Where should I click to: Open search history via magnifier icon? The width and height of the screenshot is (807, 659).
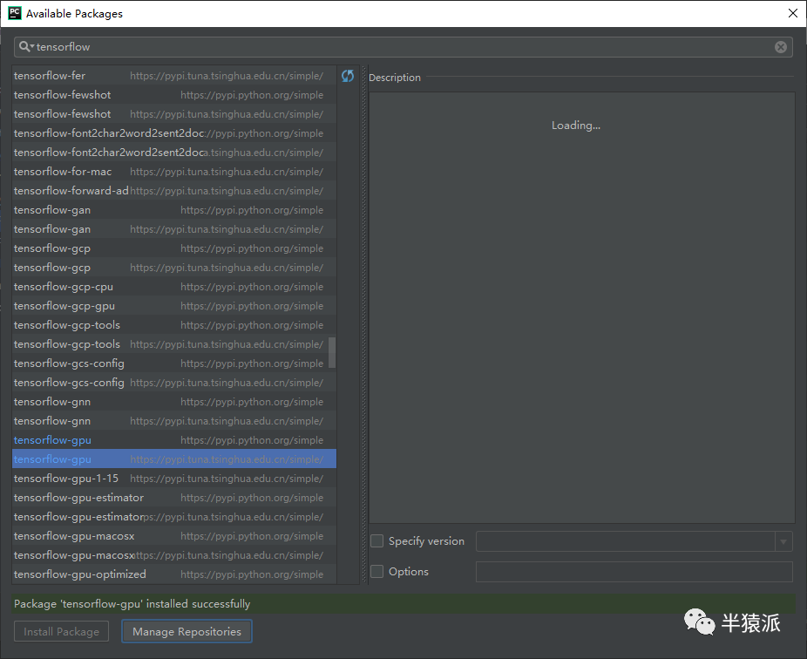(x=26, y=47)
